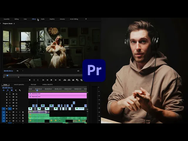Toggle A3 source patch button
This screenshot has width=188, height=141.
4,118
